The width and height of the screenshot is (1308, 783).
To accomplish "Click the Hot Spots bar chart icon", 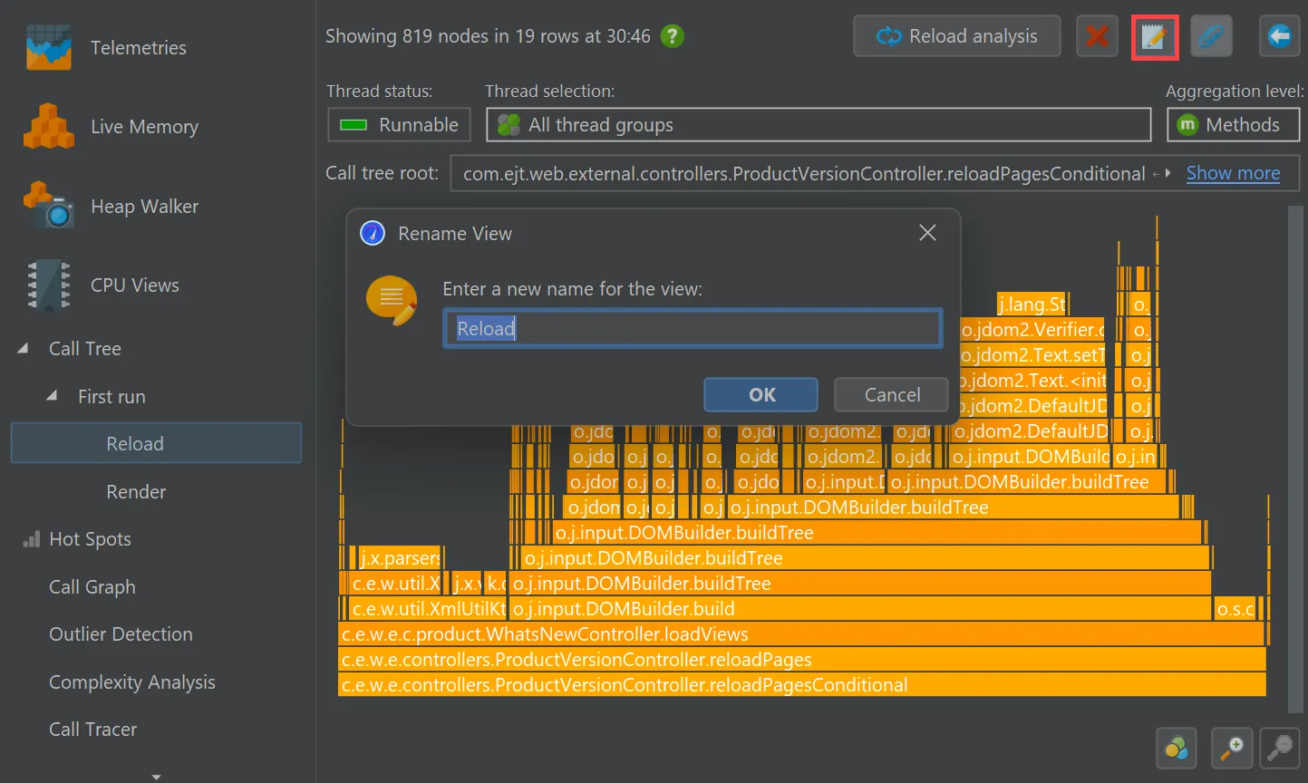I will (x=32, y=539).
